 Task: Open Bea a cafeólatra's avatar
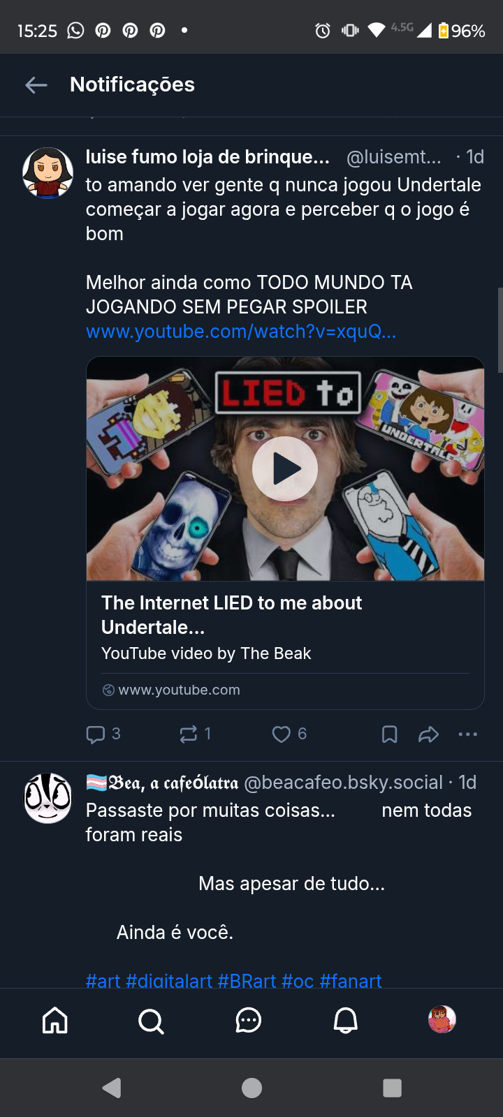(x=48, y=798)
